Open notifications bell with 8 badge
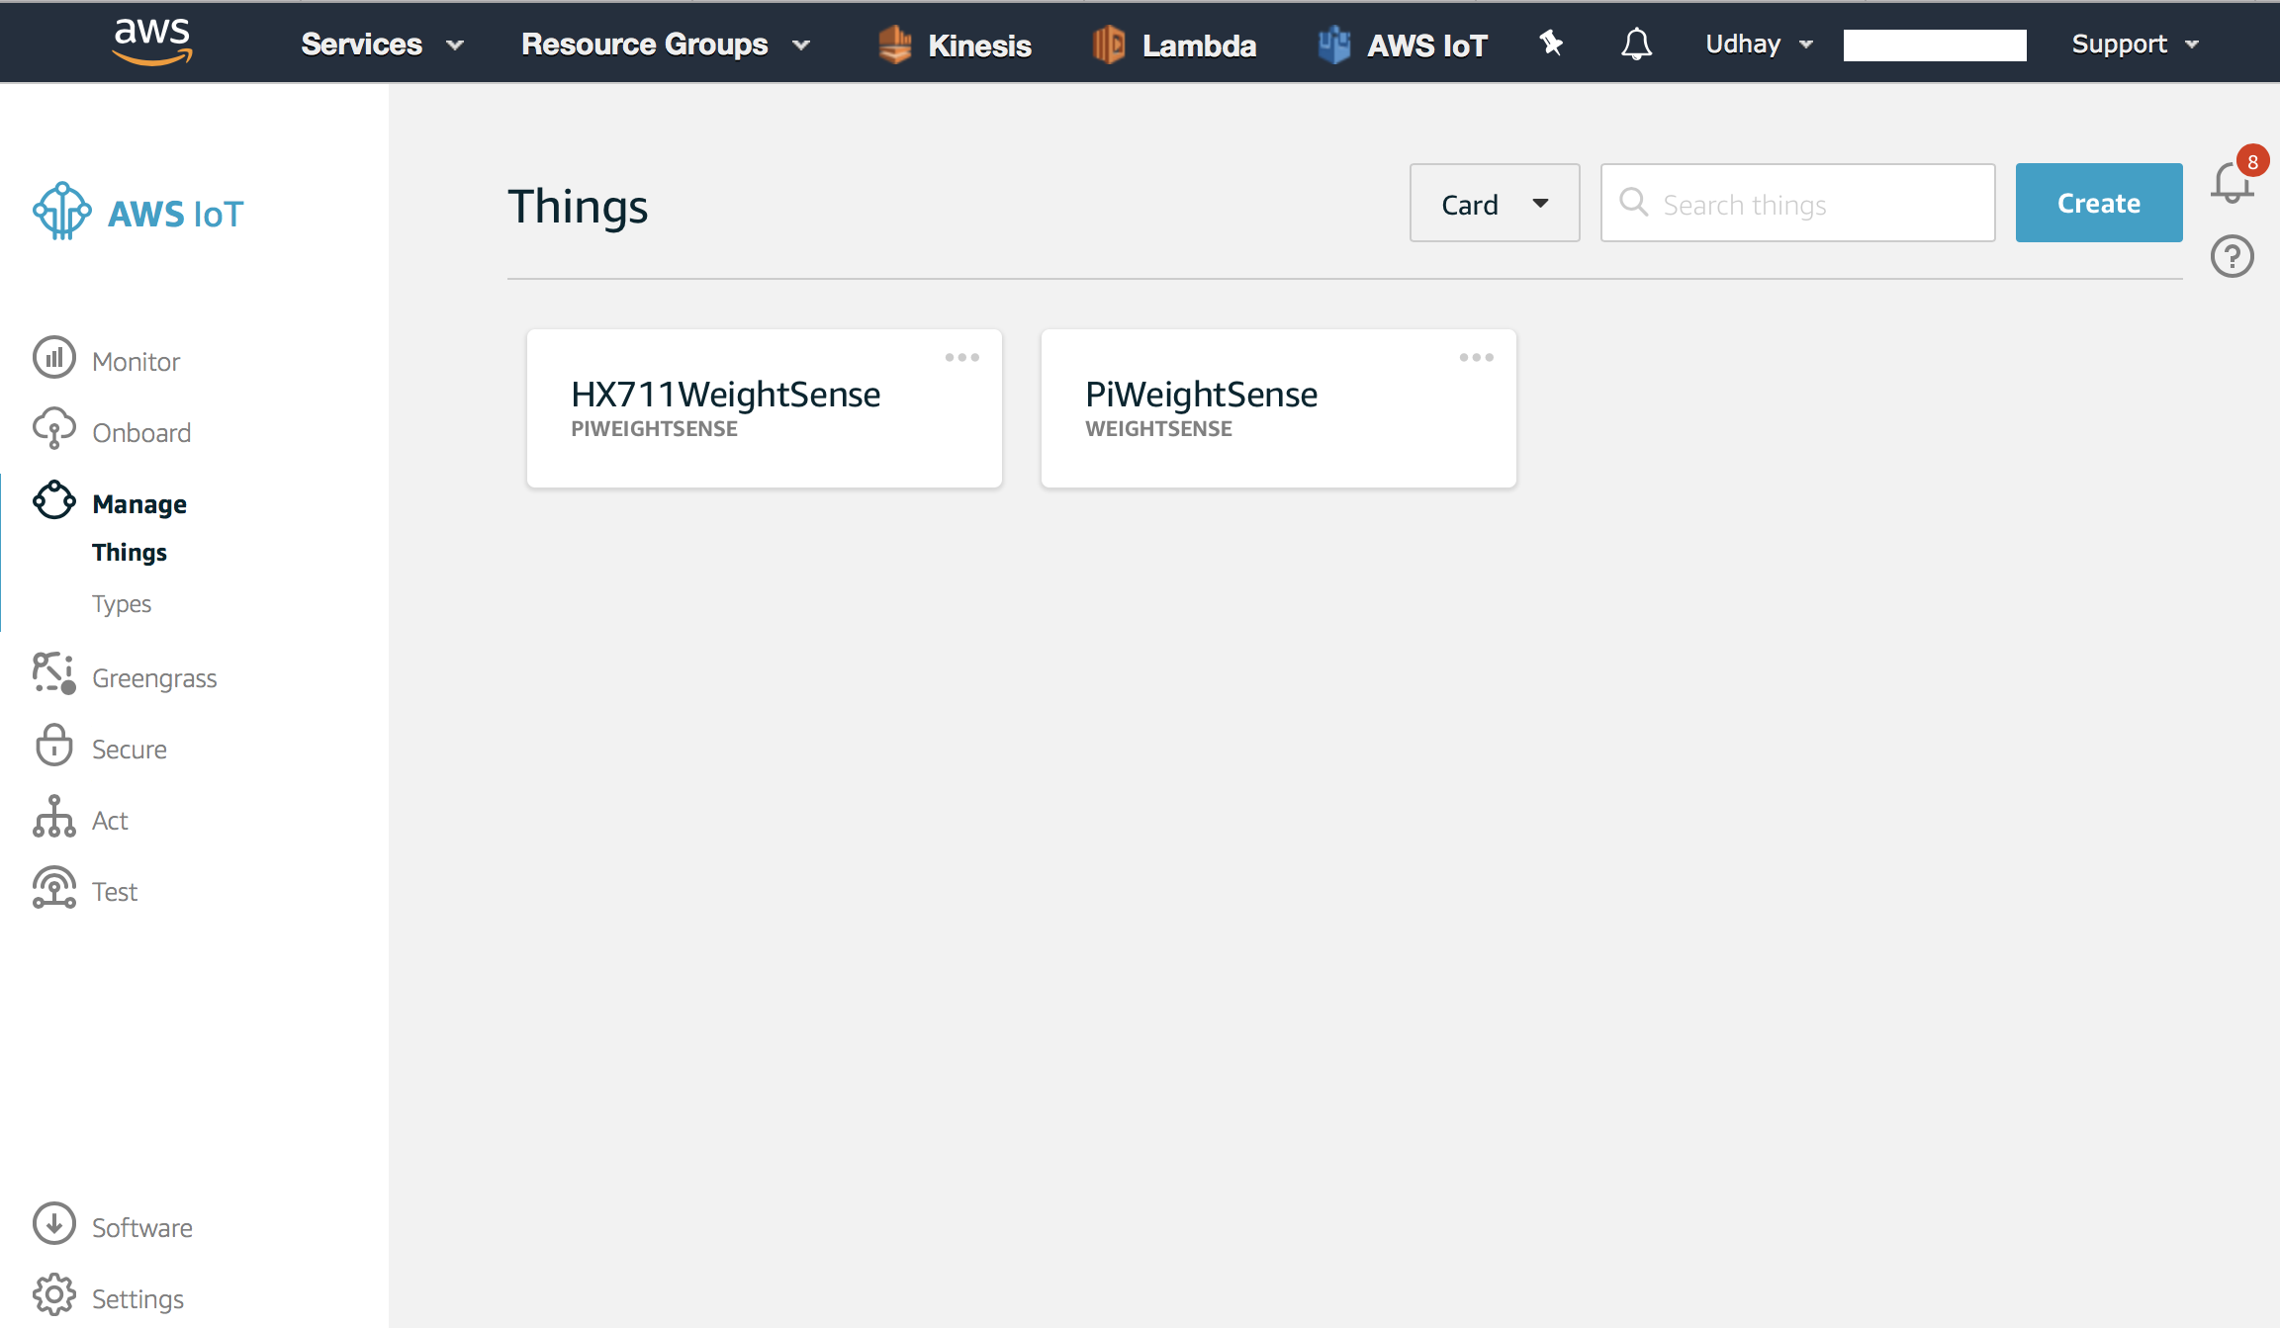The height and width of the screenshot is (1328, 2280). click(x=2233, y=183)
